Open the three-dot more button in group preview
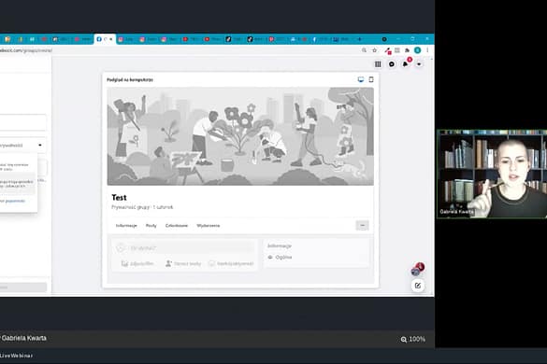The width and height of the screenshot is (547, 364). [x=362, y=225]
